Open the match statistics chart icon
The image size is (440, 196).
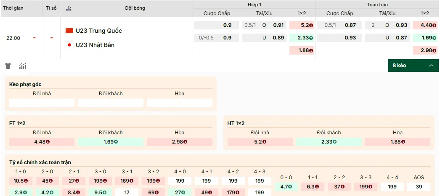pos(23,66)
